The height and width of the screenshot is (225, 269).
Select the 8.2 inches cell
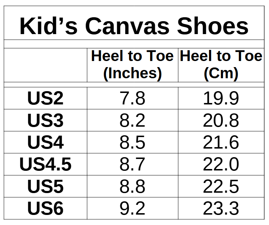[x=132, y=121]
